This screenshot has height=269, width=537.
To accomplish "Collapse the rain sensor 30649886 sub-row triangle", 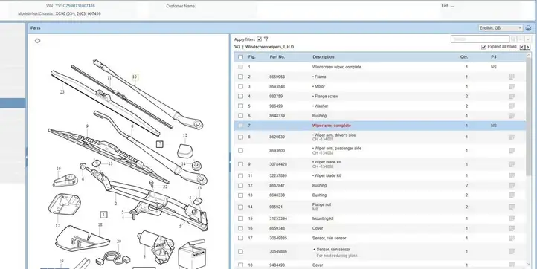I will pyautogui.click(x=314, y=250).
